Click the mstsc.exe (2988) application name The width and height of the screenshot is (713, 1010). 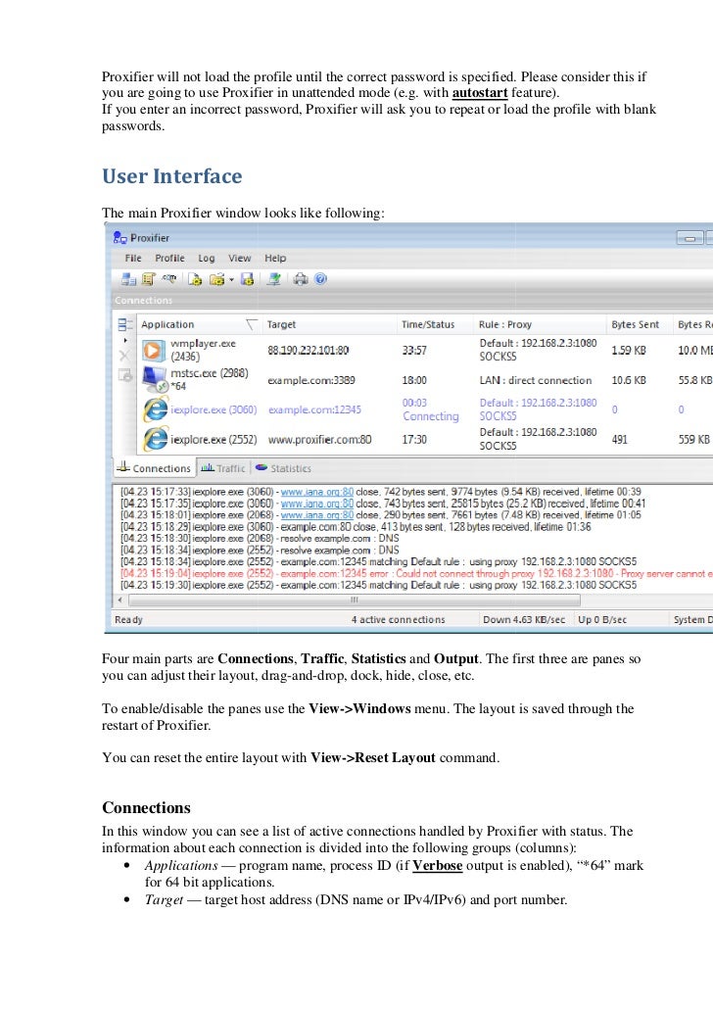(210, 379)
